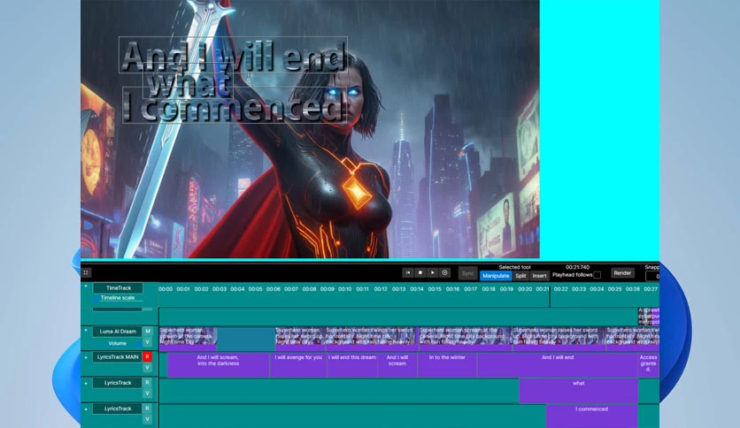Screen dimensions: 740x428
Task: Toggle R on the 'what' LyricsTrack
Action: click(x=148, y=382)
